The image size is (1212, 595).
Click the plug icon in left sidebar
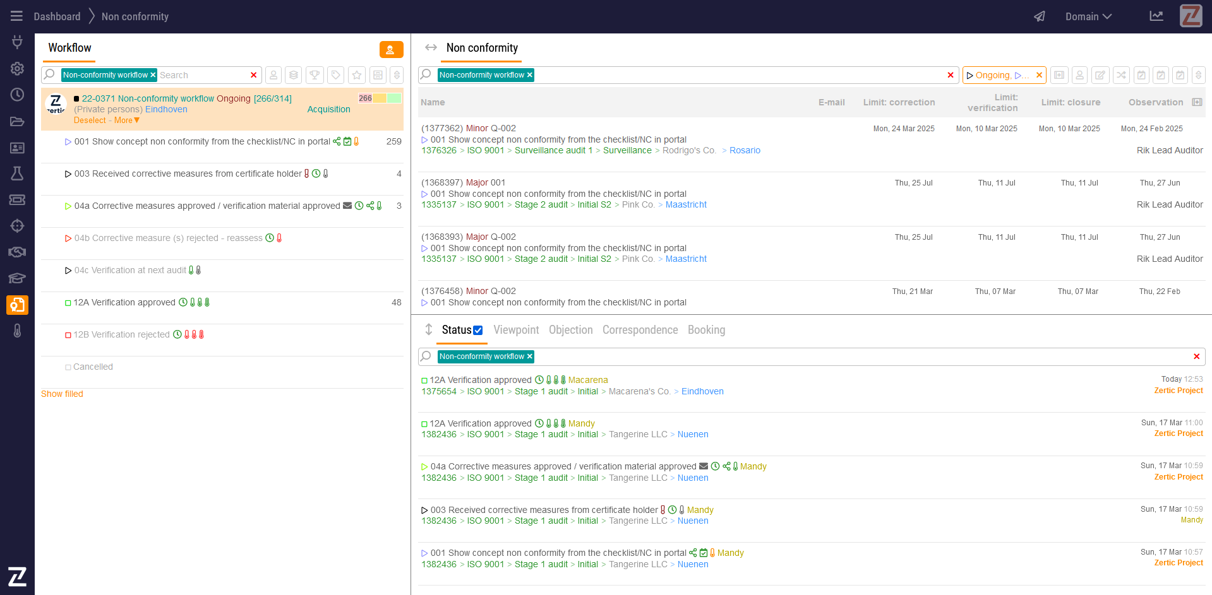click(x=17, y=42)
